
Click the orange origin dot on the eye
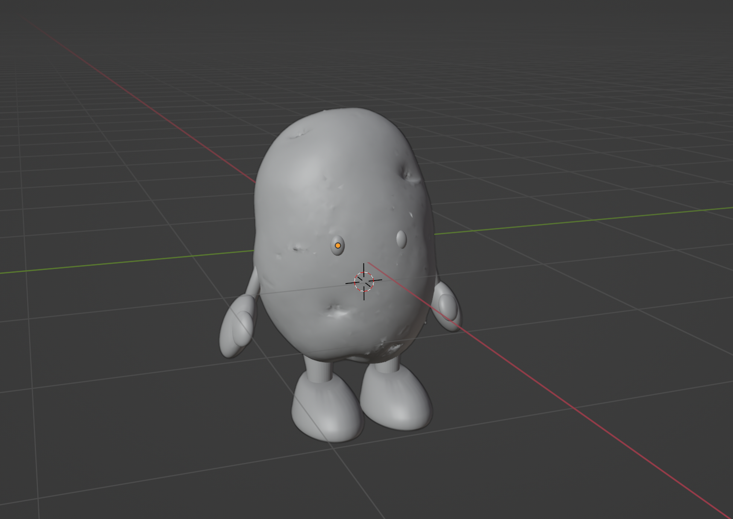[x=338, y=246]
